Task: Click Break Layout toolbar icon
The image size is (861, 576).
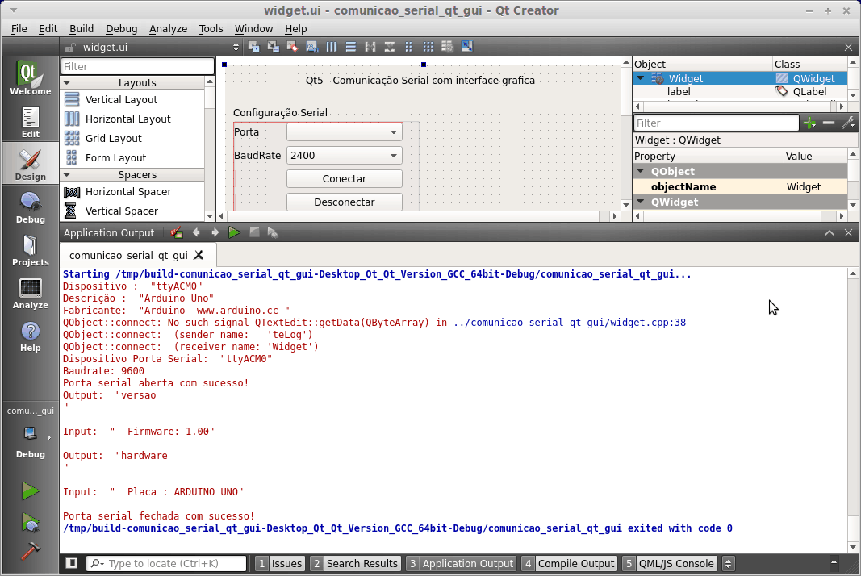Action: point(447,48)
